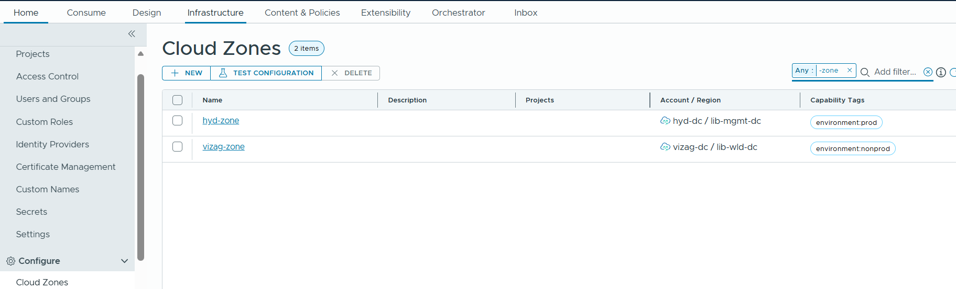Switch to the Content & Policies tab
Image resolution: width=956 pixels, height=289 pixels.
pyautogui.click(x=302, y=13)
